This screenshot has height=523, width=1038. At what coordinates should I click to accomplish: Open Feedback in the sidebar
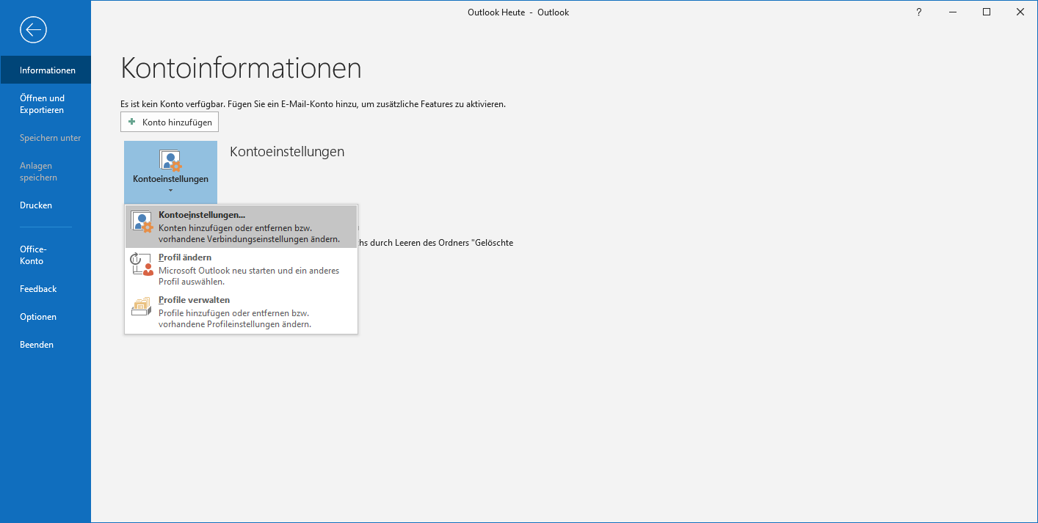tap(46, 289)
